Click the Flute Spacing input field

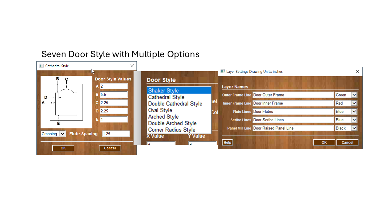point(116,134)
